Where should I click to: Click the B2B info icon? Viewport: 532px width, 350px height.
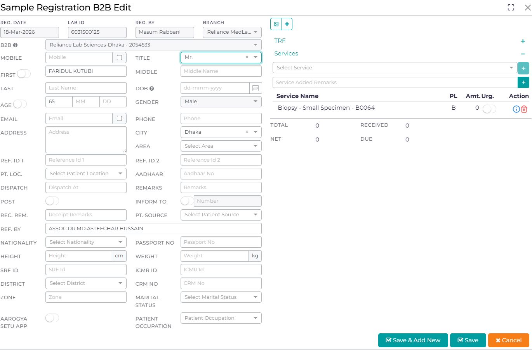pos(16,45)
